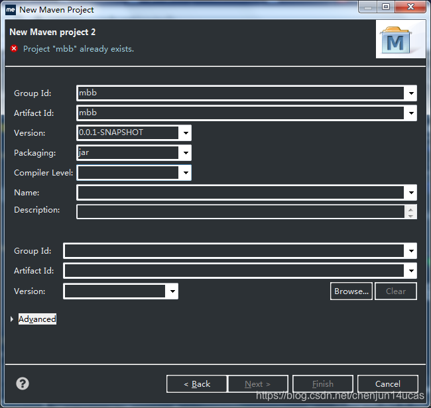The image size is (431, 408).
Task: Click the Description field up arrow
Action: pos(410,209)
